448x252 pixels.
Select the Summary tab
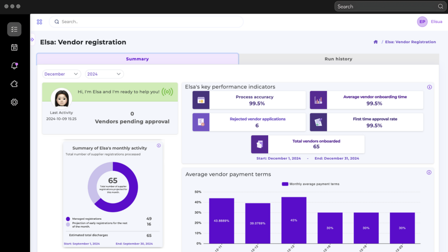137,59
